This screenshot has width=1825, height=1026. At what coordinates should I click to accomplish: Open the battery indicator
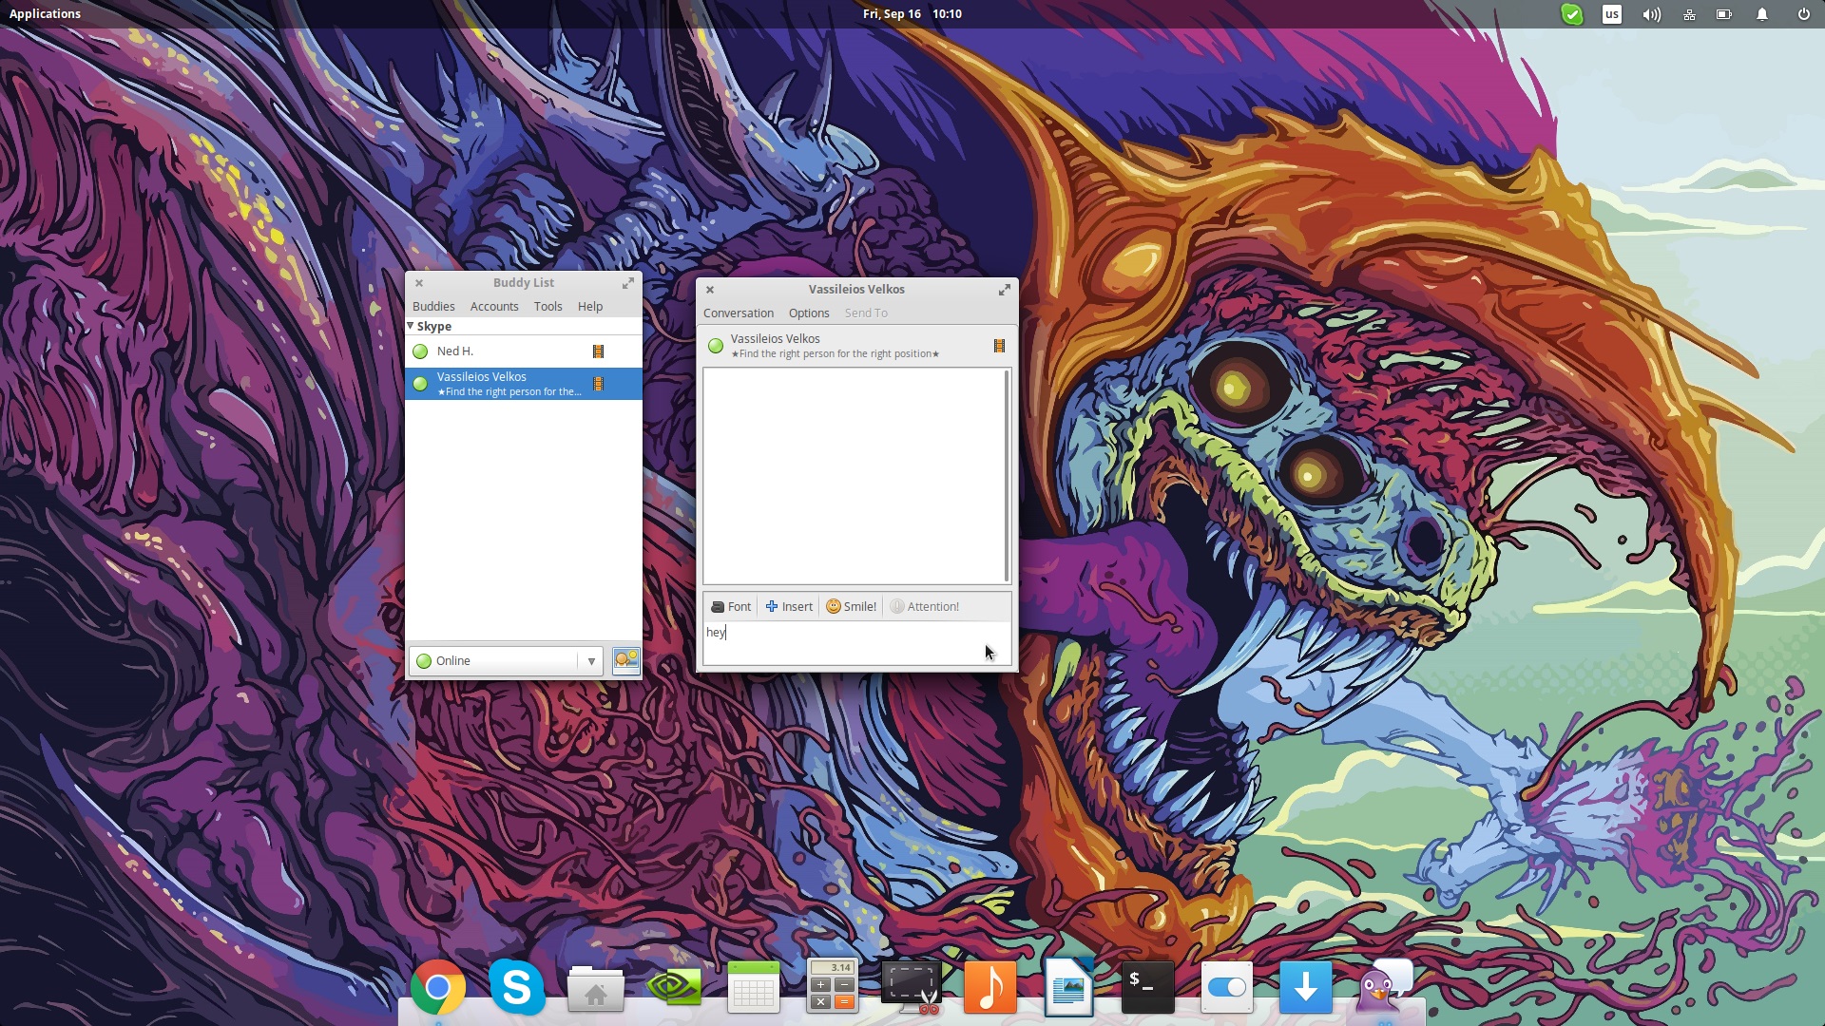pos(1723,14)
